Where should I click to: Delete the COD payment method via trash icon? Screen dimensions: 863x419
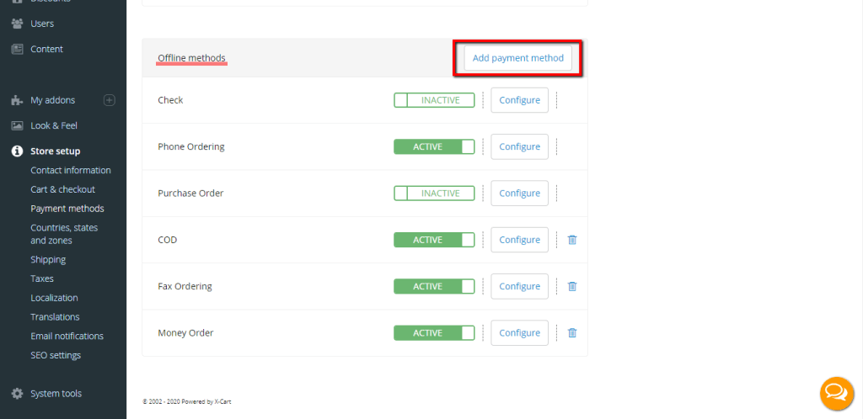(572, 240)
